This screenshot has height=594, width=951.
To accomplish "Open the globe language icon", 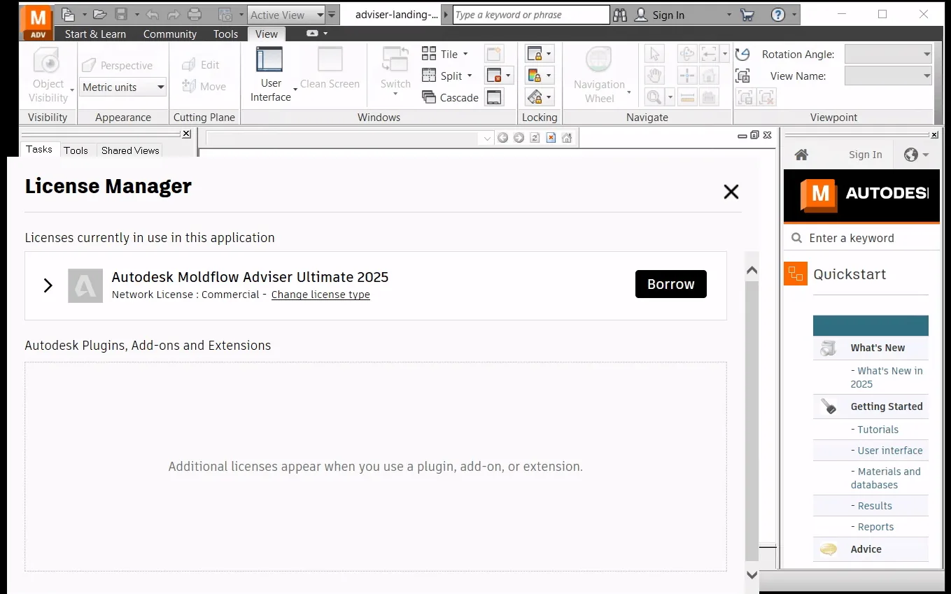I will 911,155.
